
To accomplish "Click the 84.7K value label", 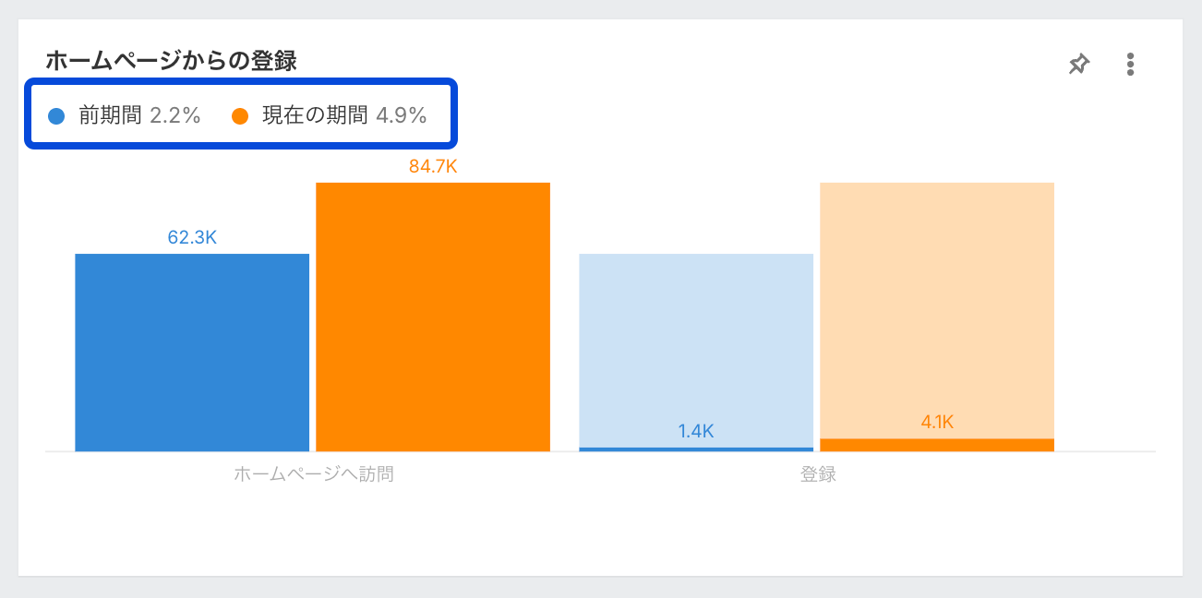I will point(433,167).
